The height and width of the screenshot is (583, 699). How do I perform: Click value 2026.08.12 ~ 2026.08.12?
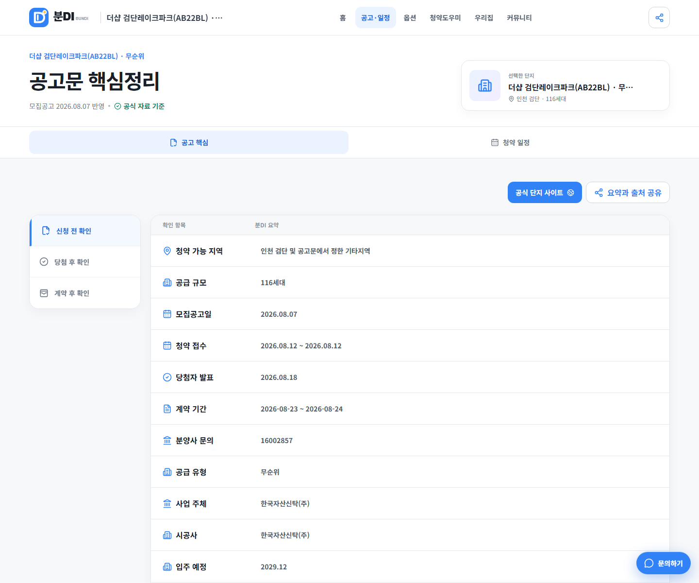301,345
